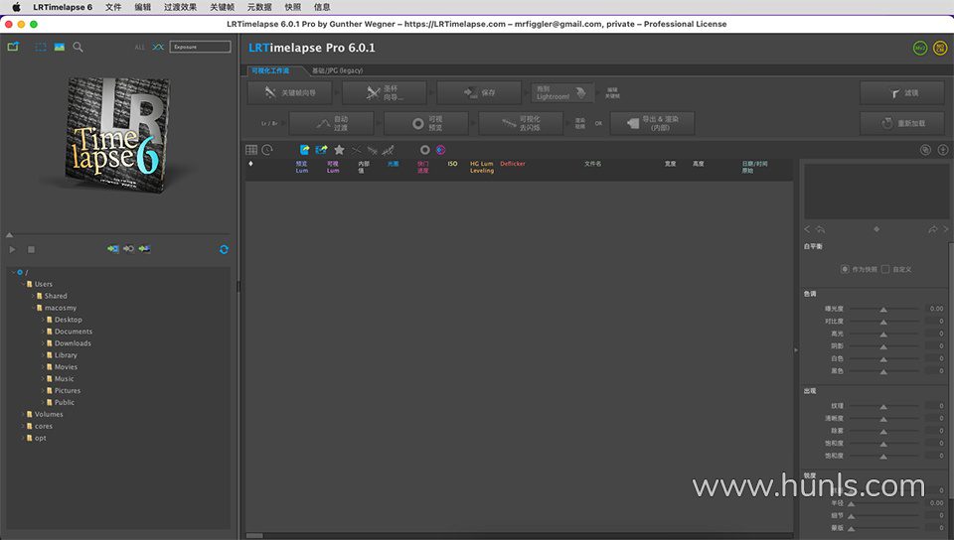
Task: Adjust the 对比度 slider handle
Action: point(883,322)
